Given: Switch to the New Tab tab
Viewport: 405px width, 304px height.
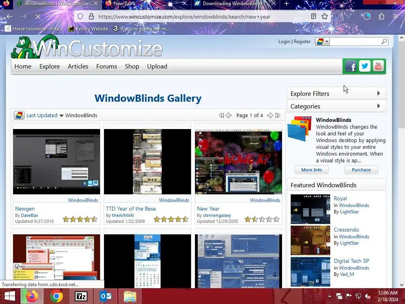Looking at the screenshot, I should [146, 4].
